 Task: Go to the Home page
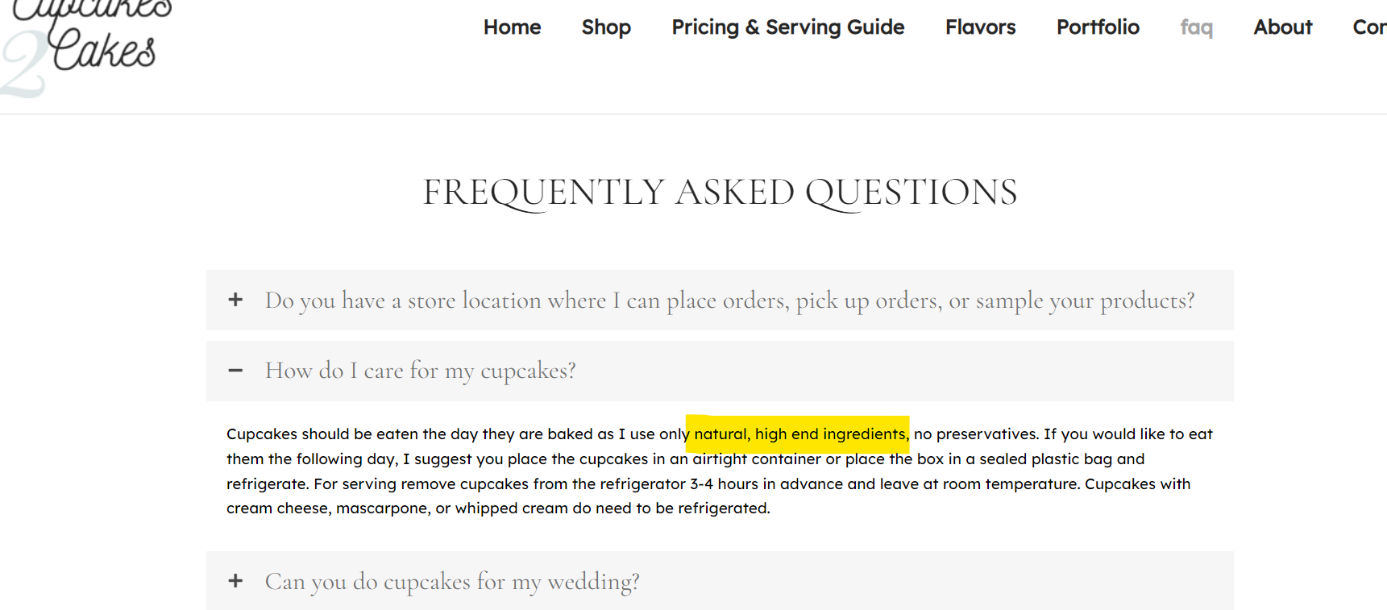[512, 27]
